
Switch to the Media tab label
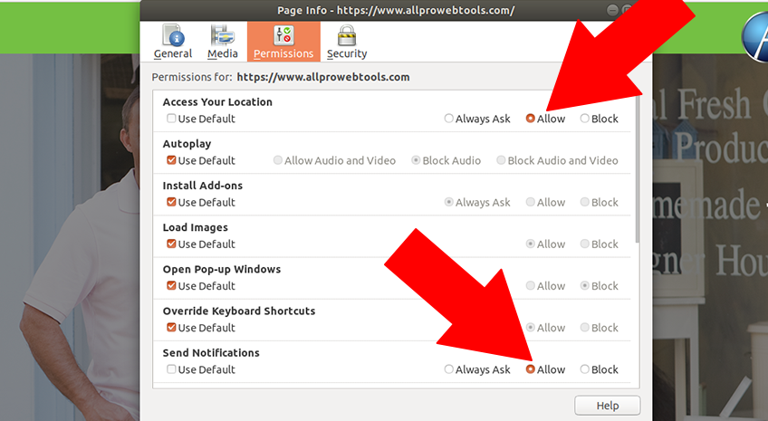[223, 53]
